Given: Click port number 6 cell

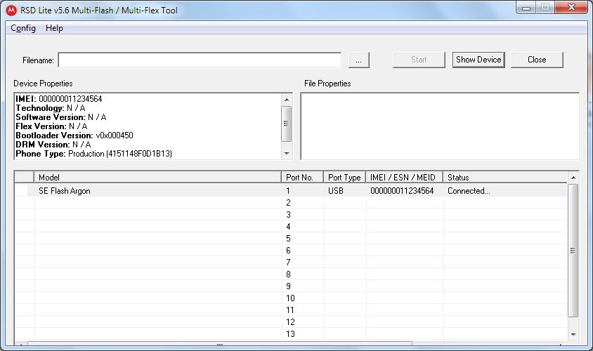Looking at the screenshot, I should point(302,250).
